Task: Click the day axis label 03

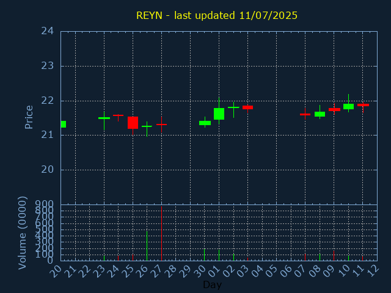Action: 243,271
